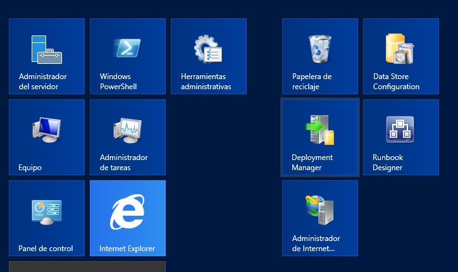Click the "Windows PowerShell" tile label
Image resolution: width=458 pixels, height=272 pixels.
[118, 82]
